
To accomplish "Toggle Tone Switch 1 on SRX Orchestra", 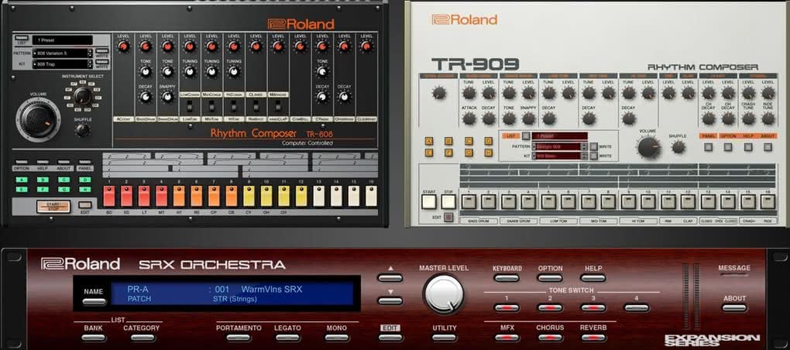I will (506, 307).
